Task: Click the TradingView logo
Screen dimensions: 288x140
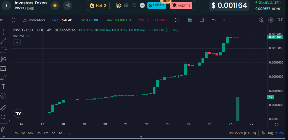Action: (18, 113)
